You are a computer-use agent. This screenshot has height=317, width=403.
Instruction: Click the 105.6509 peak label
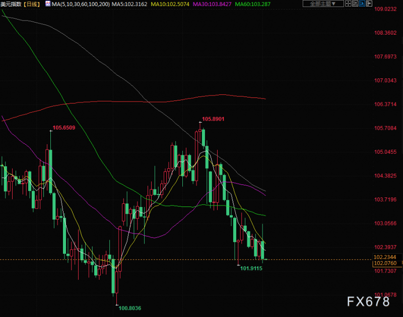(x=64, y=128)
